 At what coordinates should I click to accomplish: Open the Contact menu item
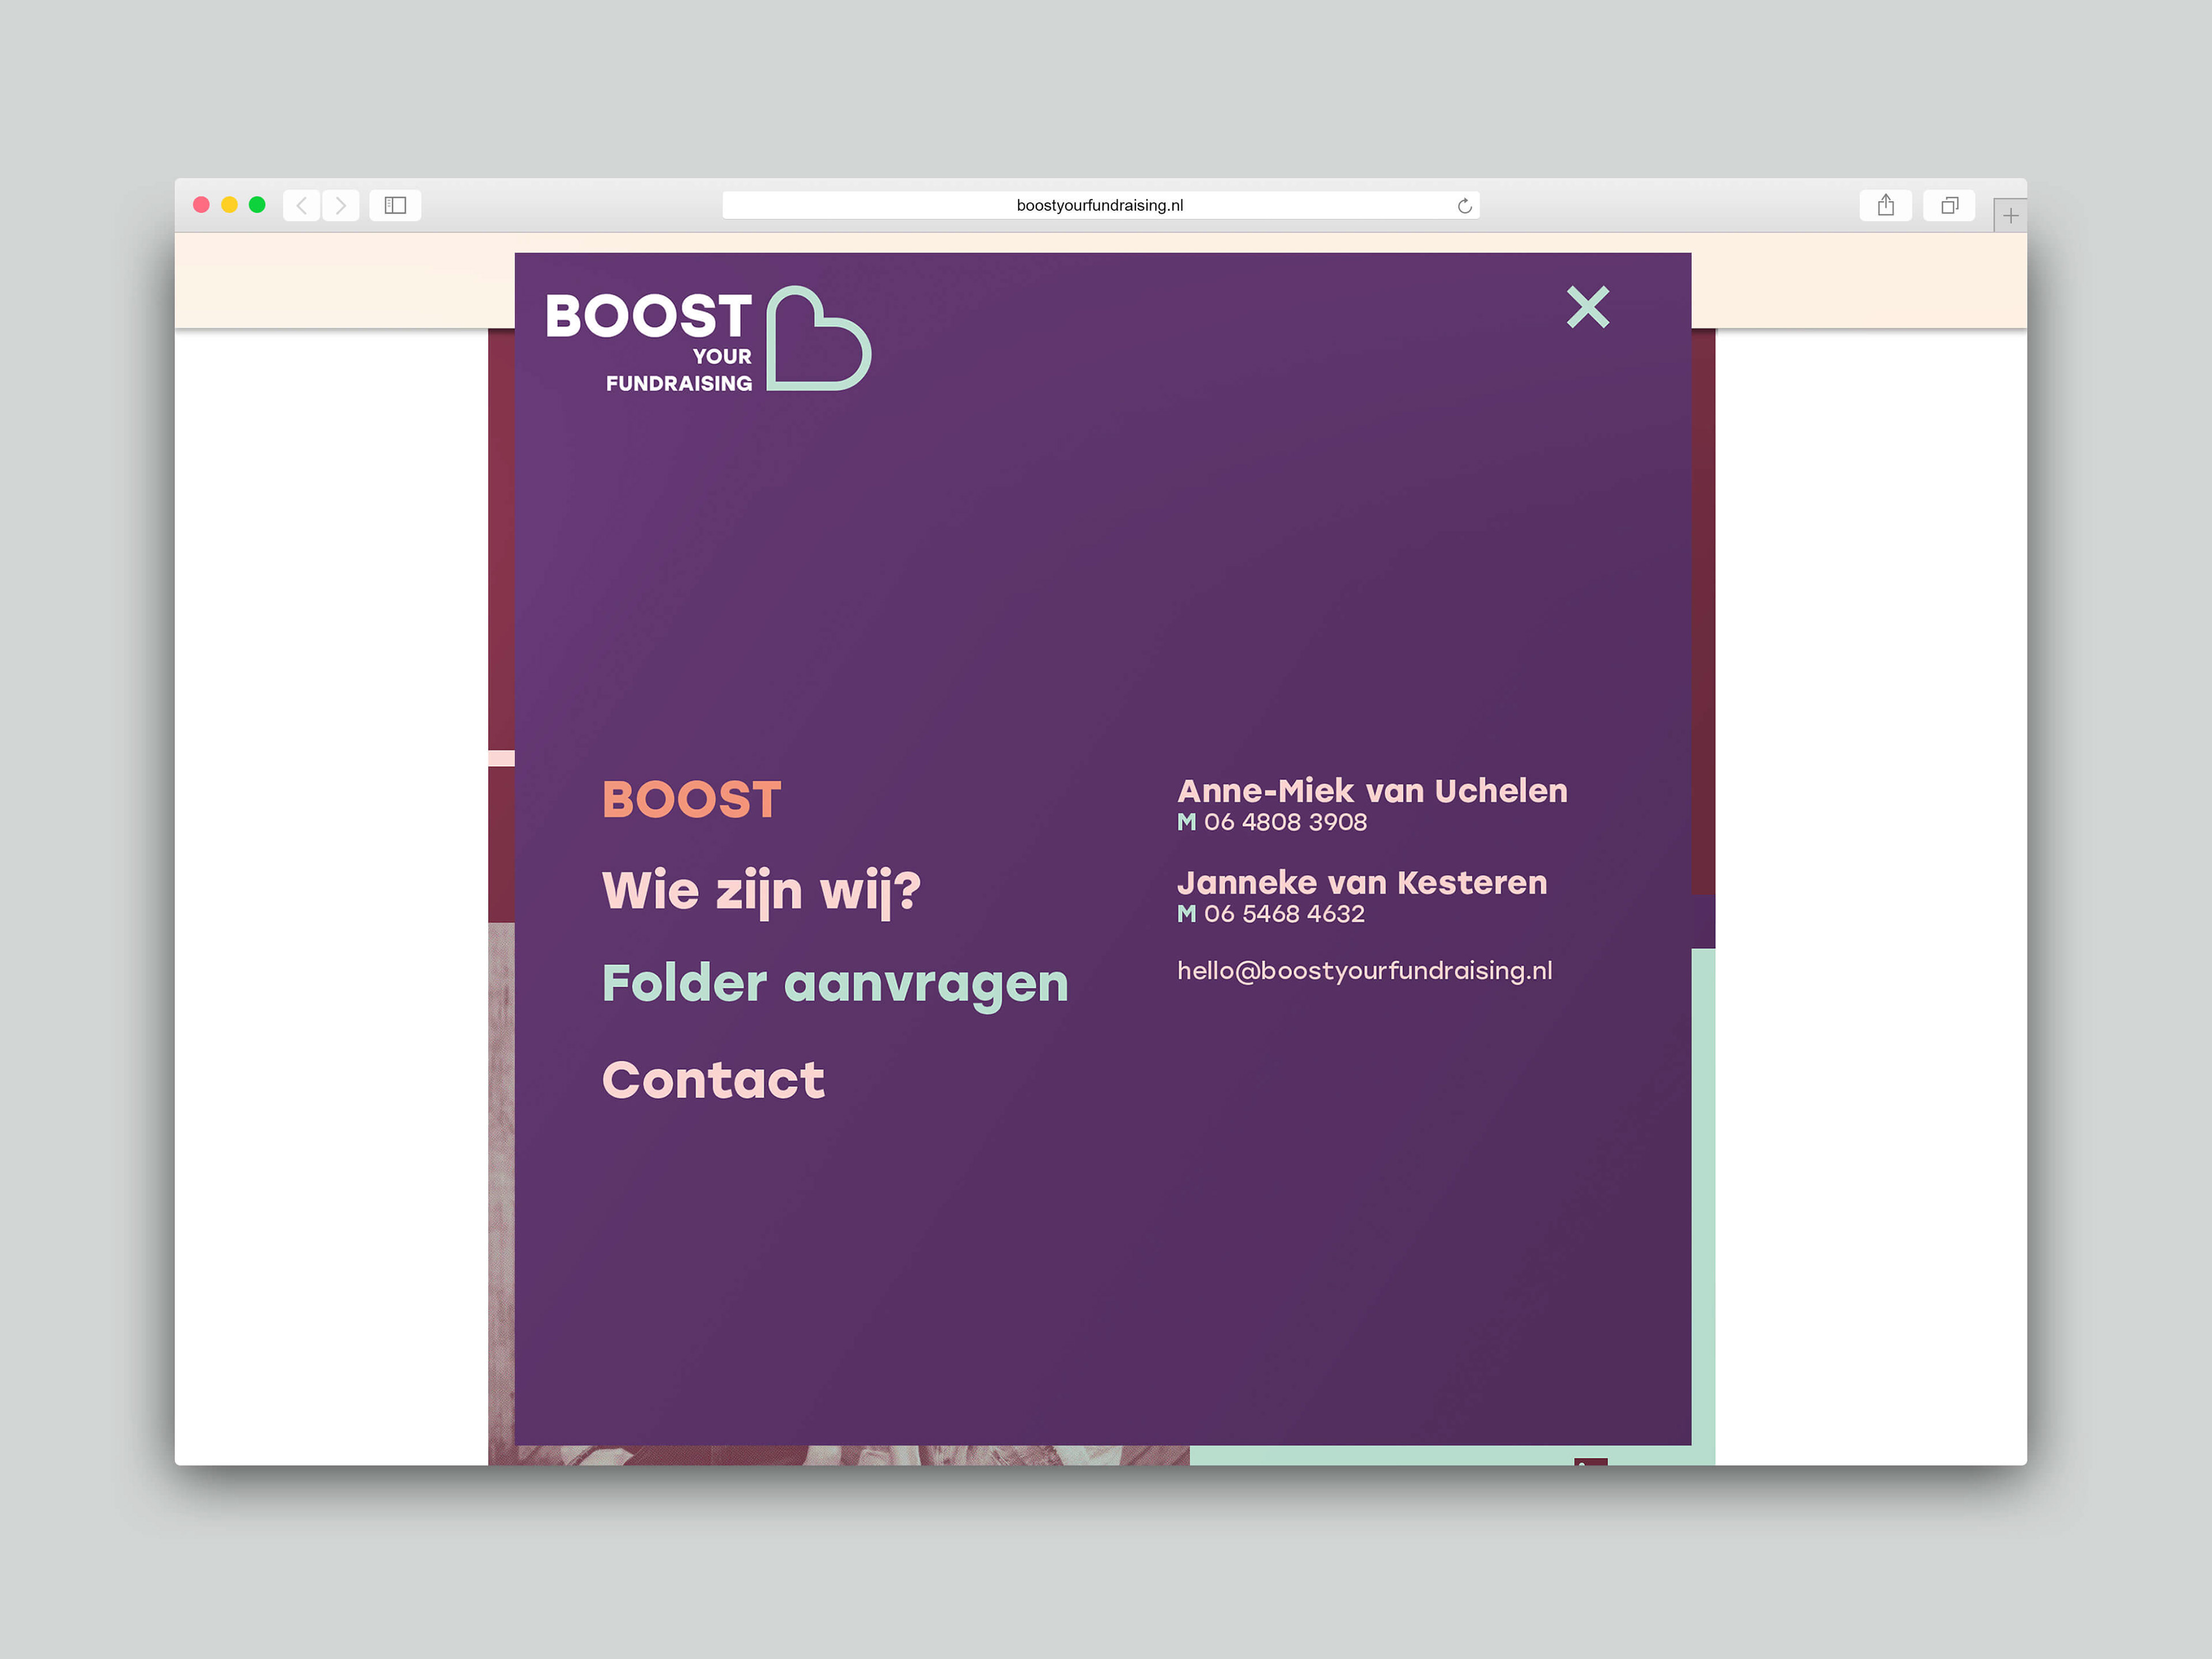713,1080
